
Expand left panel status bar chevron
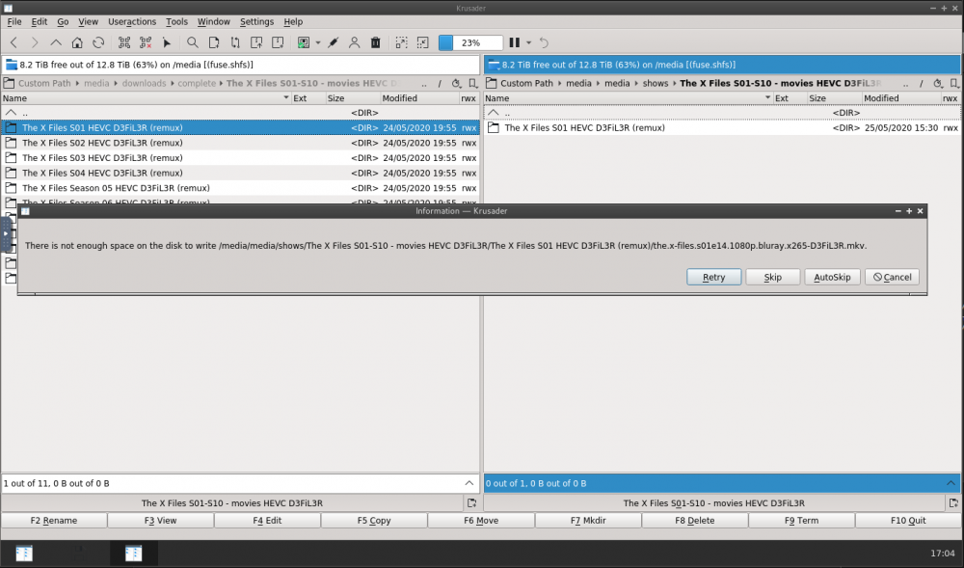pyautogui.click(x=469, y=484)
